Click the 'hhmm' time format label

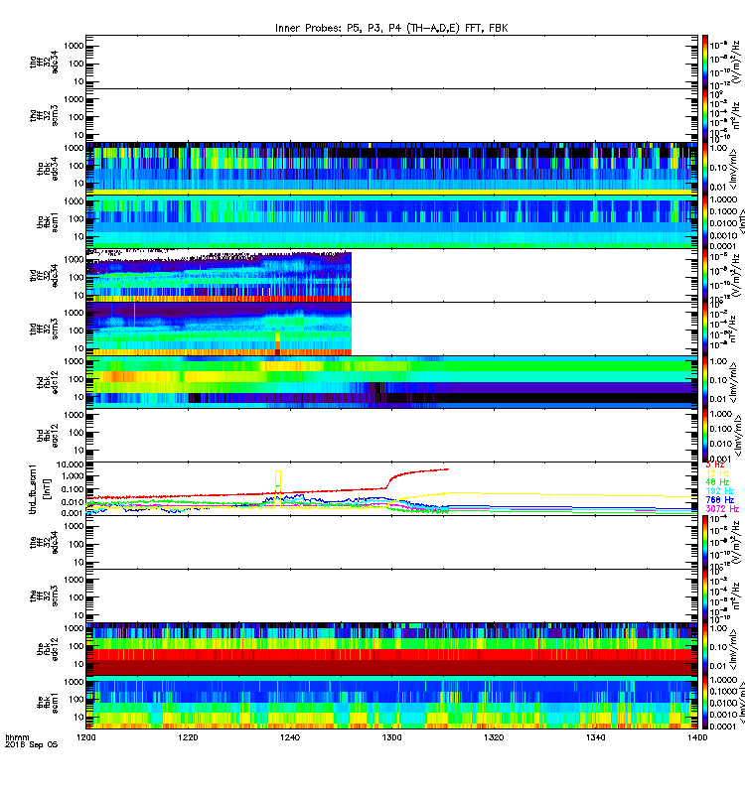17,737
